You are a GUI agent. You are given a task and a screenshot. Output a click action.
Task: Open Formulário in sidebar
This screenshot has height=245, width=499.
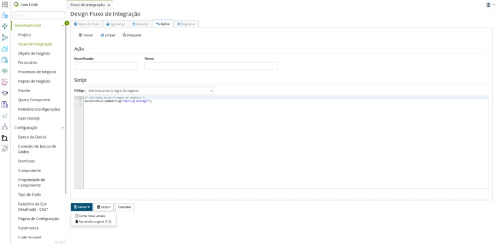coord(28,62)
